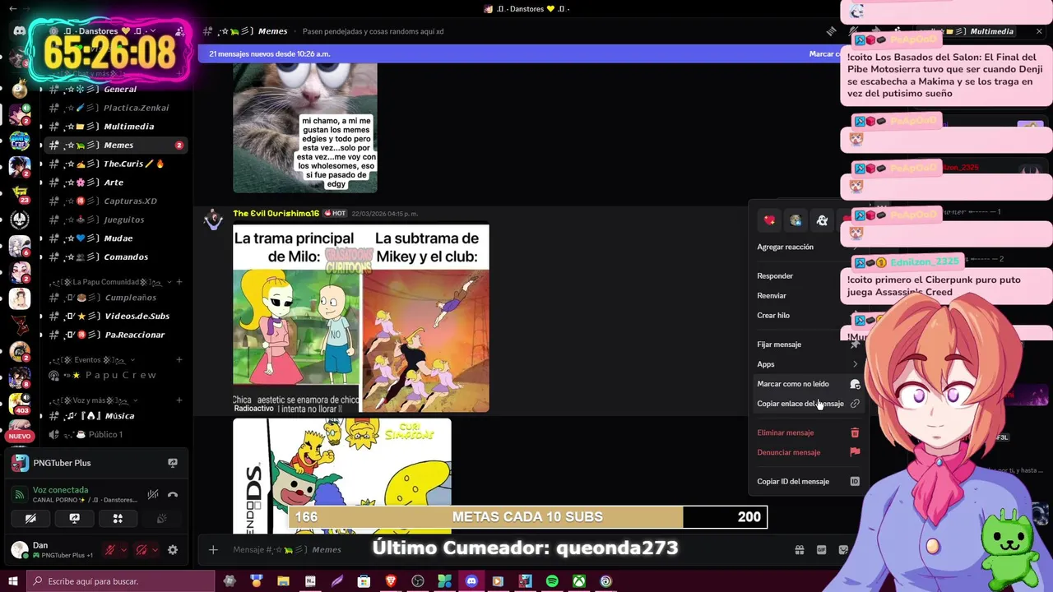The image size is (1053, 592).
Task: Open the Videos.de.Subs channel
Action: pyautogui.click(x=115, y=317)
